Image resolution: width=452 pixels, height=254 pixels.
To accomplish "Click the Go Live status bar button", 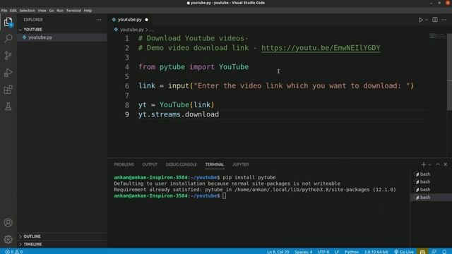I will pos(404,252).
